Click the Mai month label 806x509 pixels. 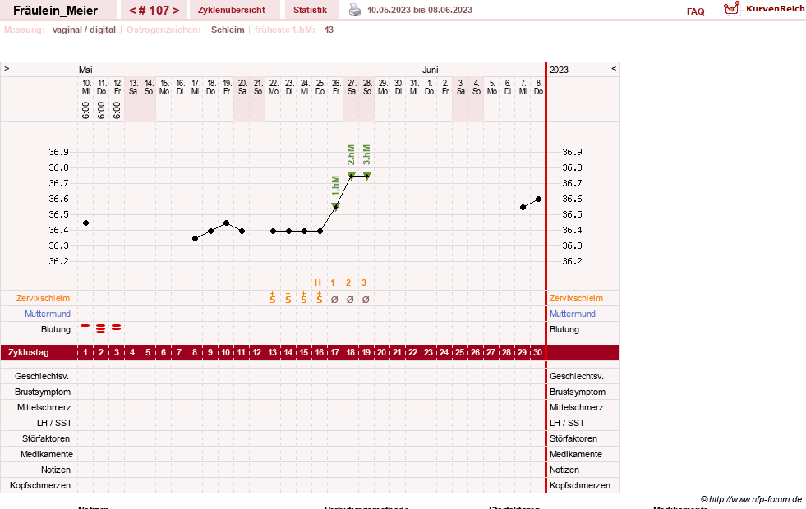[x=85, y=70]
